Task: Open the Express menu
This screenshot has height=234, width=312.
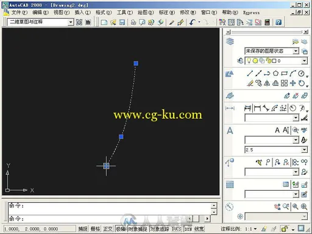Action: [251, 13]
